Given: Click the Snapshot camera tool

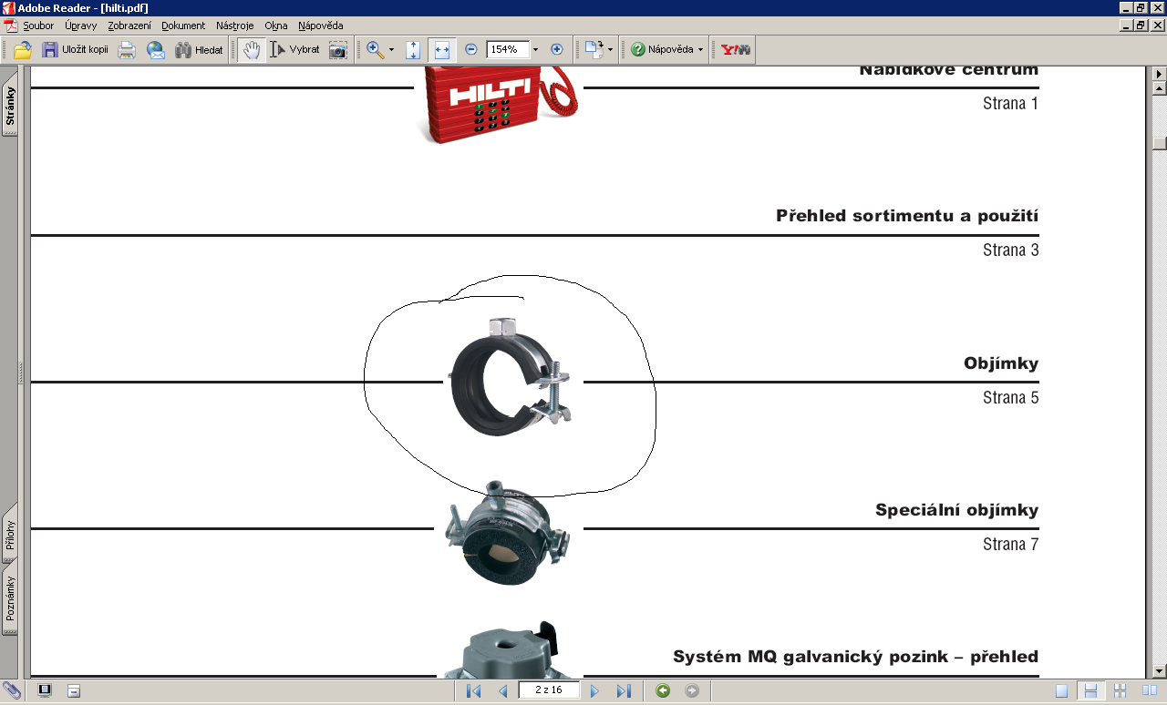Looking at the screenshot, I should tap(338, 50).
